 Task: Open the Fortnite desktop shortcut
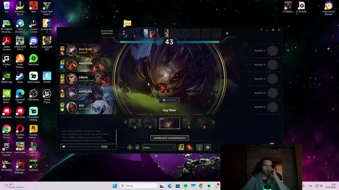pos(47,78)
